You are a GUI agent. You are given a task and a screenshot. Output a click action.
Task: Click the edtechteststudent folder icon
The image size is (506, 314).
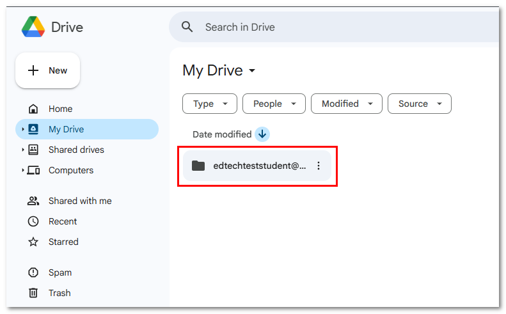pos(198,166)
